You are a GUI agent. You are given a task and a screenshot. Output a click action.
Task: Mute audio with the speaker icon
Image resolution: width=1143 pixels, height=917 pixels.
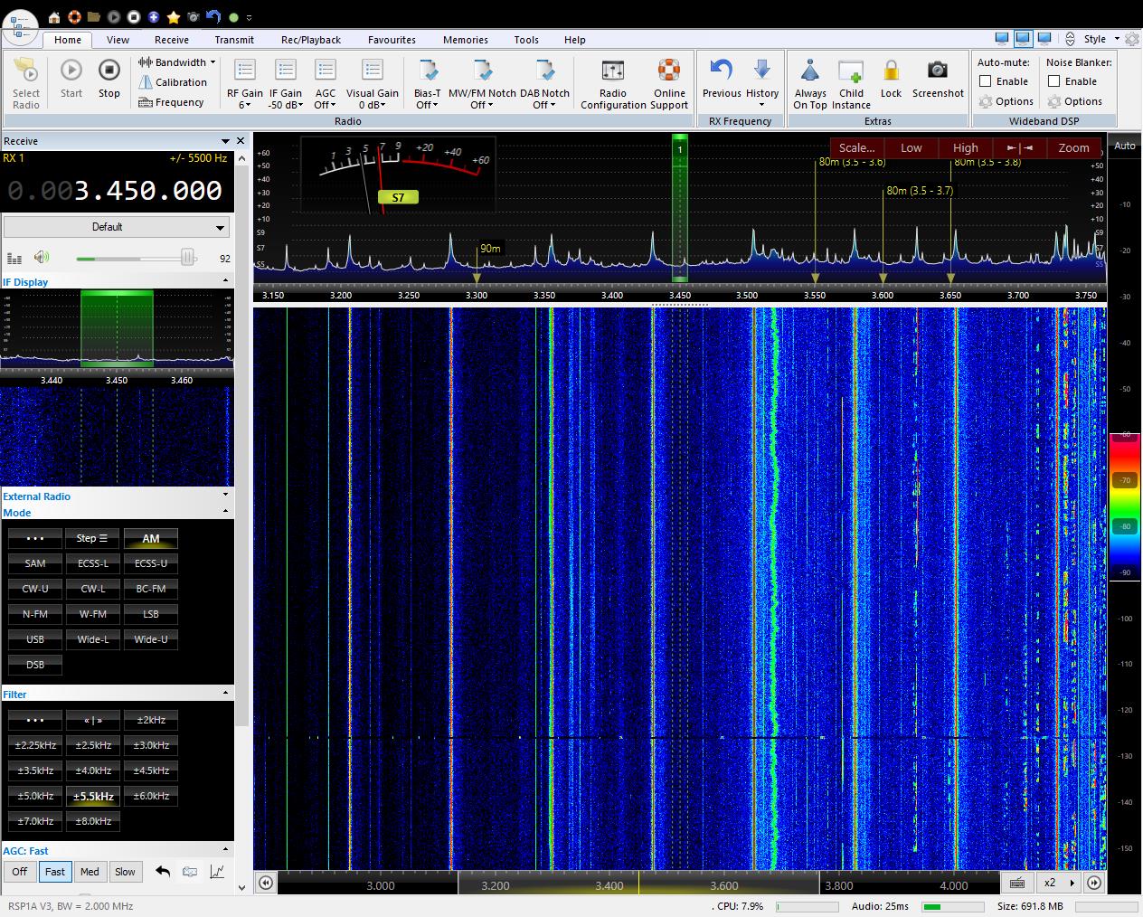tap(42, 258)
